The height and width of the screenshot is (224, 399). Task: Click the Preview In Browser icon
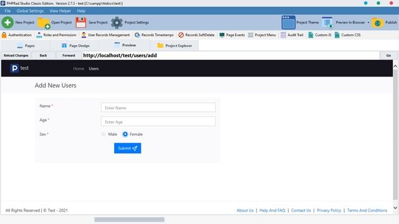(x=327, y=22)
